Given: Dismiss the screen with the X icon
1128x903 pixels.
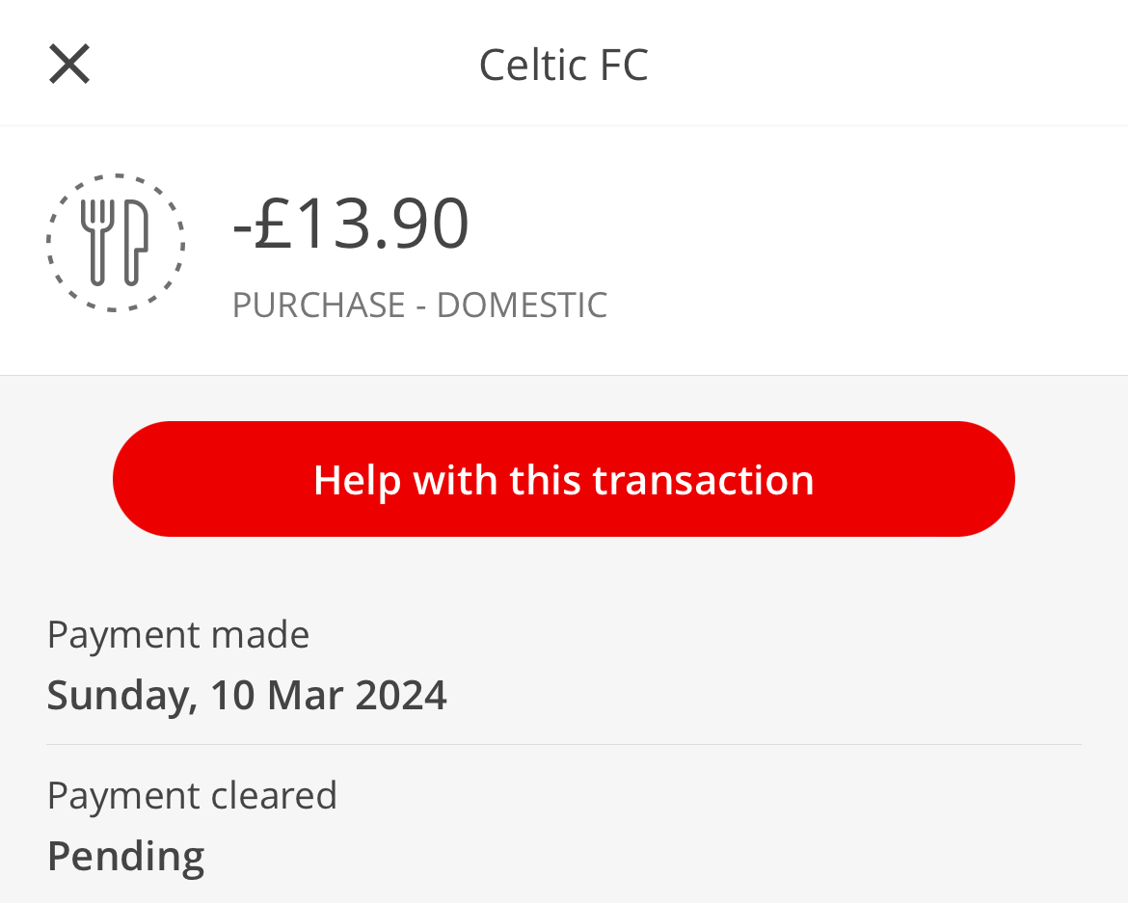Looking at the screenshot, I should click(69, 64).
